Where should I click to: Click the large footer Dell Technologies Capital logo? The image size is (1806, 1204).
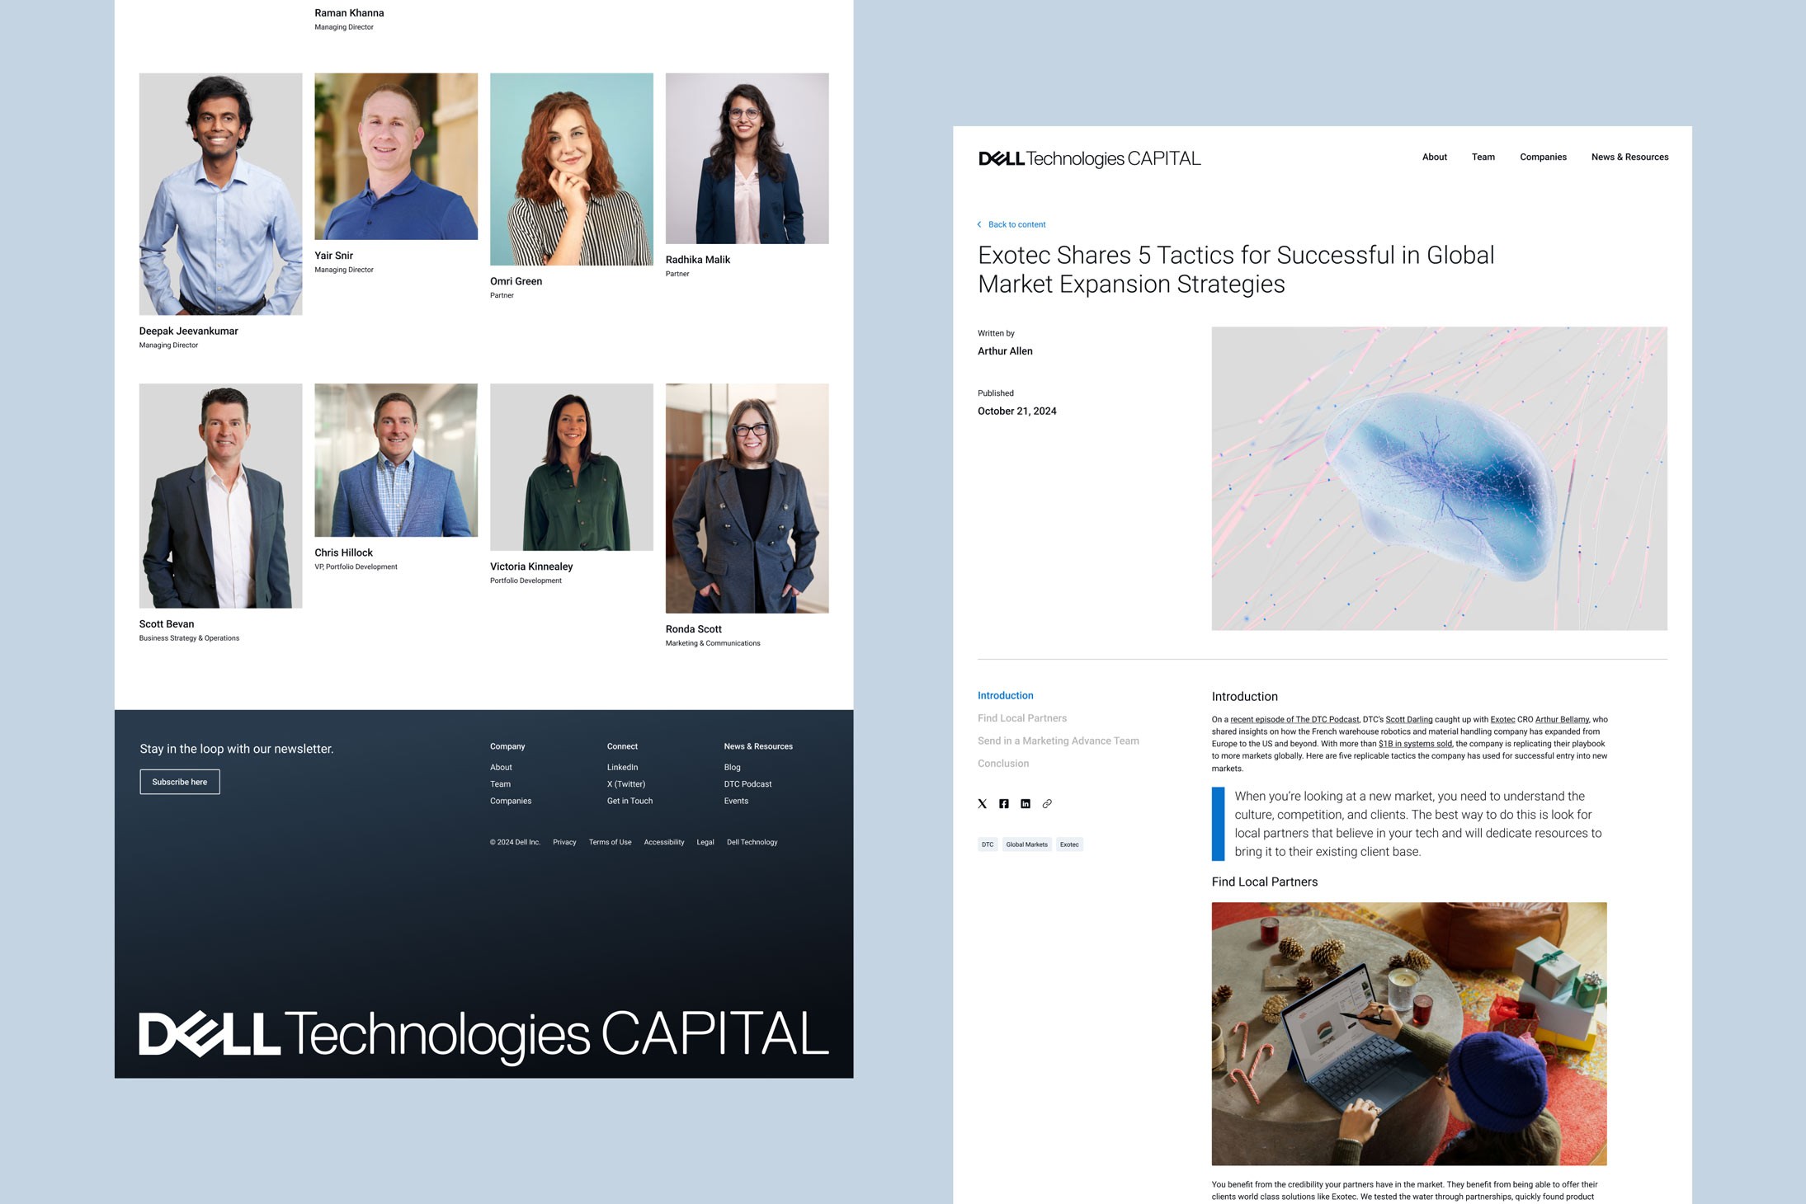[x=483, y=1034]
